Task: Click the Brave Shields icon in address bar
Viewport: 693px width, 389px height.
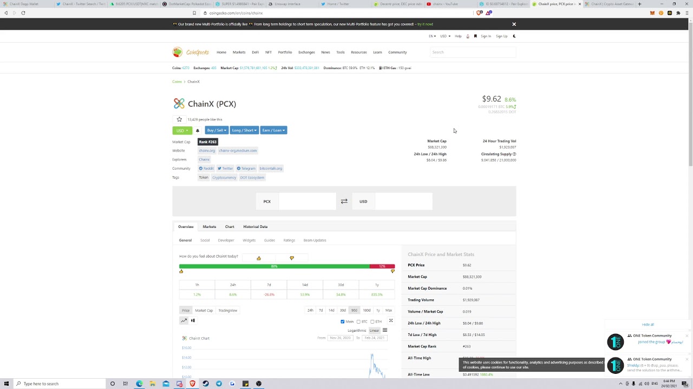Action: click(x=479, y=13)
